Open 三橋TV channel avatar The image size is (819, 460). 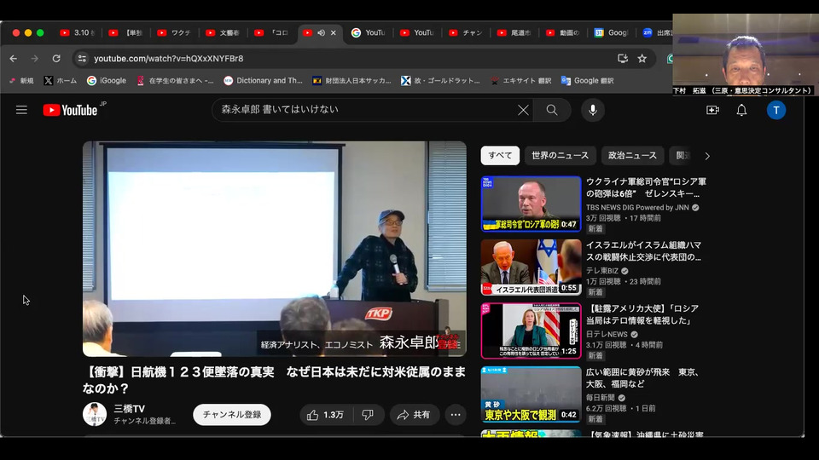[x=95, y=415]
